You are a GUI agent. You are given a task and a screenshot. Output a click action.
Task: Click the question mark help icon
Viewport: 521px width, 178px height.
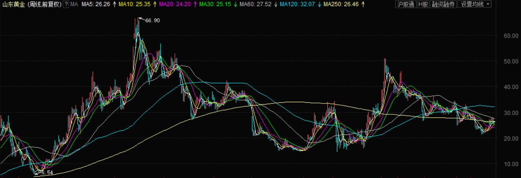66,4
